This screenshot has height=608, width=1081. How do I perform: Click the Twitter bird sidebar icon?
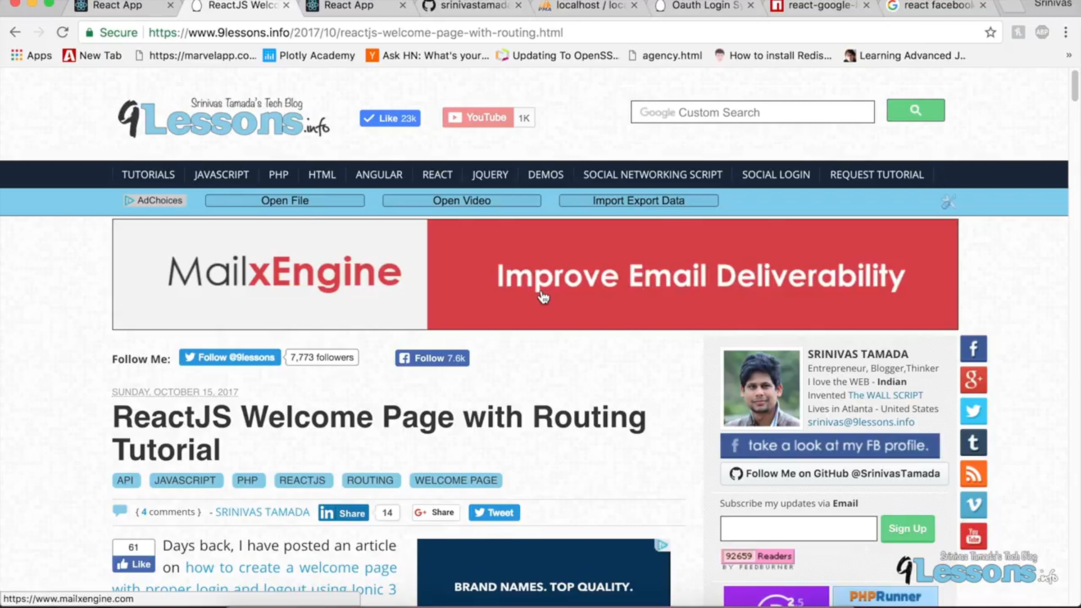pos(973,411)
